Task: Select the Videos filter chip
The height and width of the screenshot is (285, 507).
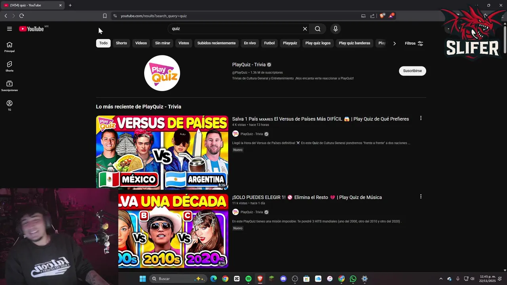Action: coord(141,43)
